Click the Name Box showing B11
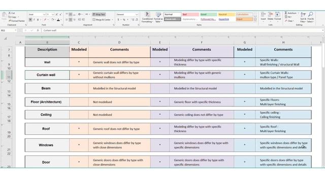The image size is (325, 183). tap(9, 30)
